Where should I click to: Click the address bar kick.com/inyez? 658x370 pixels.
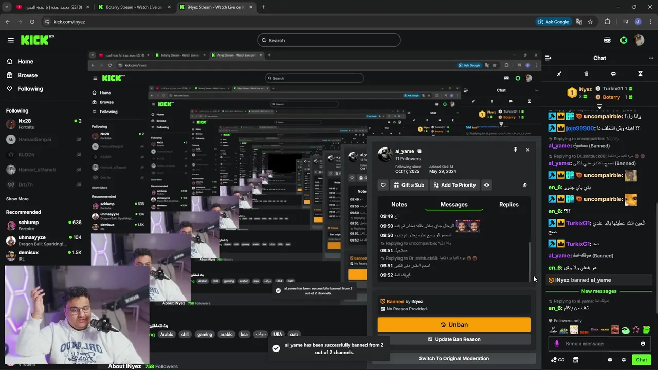(69, 22)
